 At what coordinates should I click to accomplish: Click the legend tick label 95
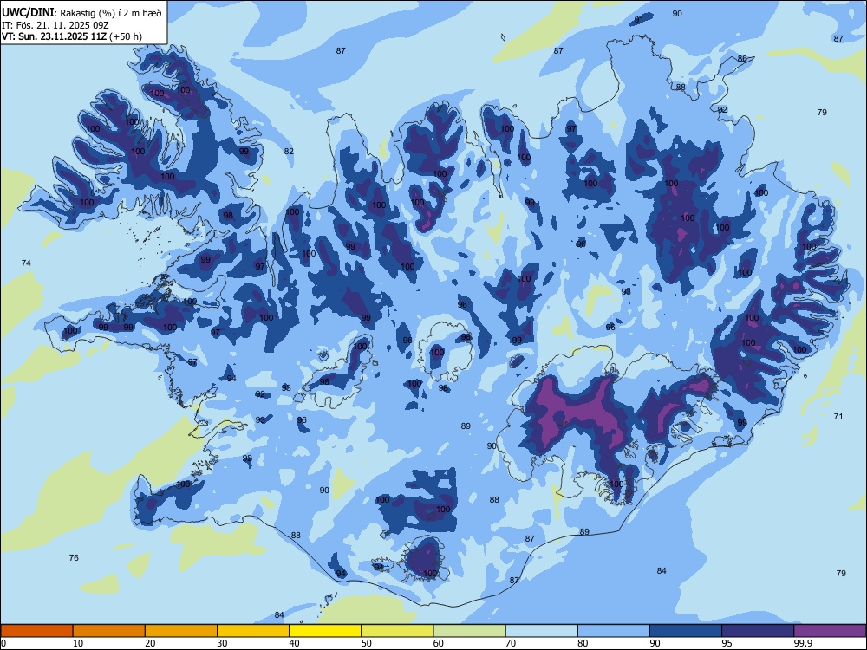[727, 643]
